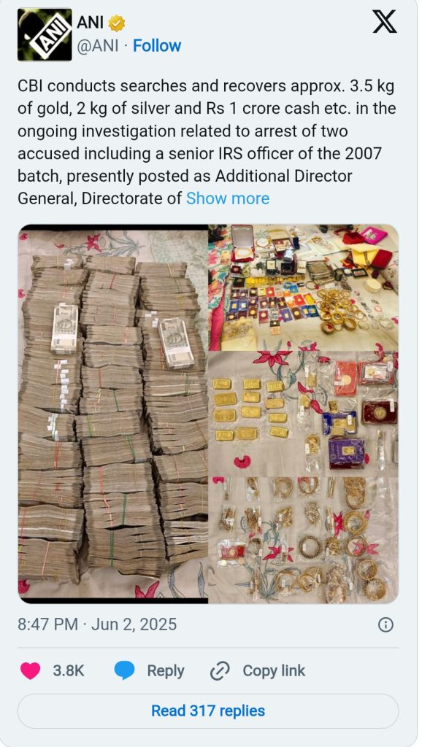
Task: Follow the ANI account
Action: pos(157,46)
